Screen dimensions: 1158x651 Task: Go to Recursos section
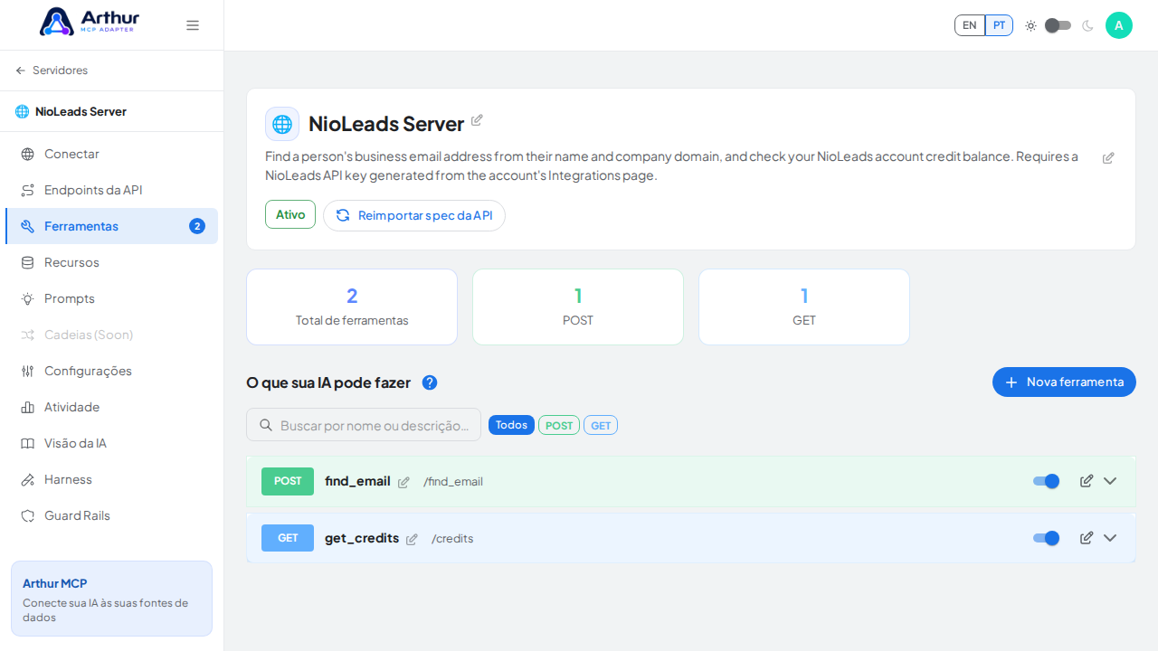coord(111,262)
